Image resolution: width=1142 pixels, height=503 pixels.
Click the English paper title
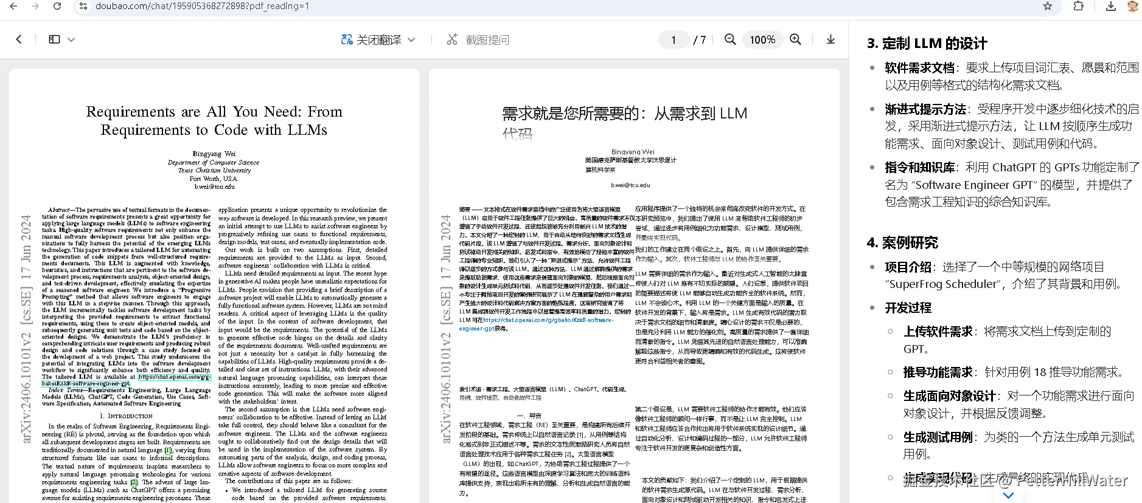[x=214, y=121]
